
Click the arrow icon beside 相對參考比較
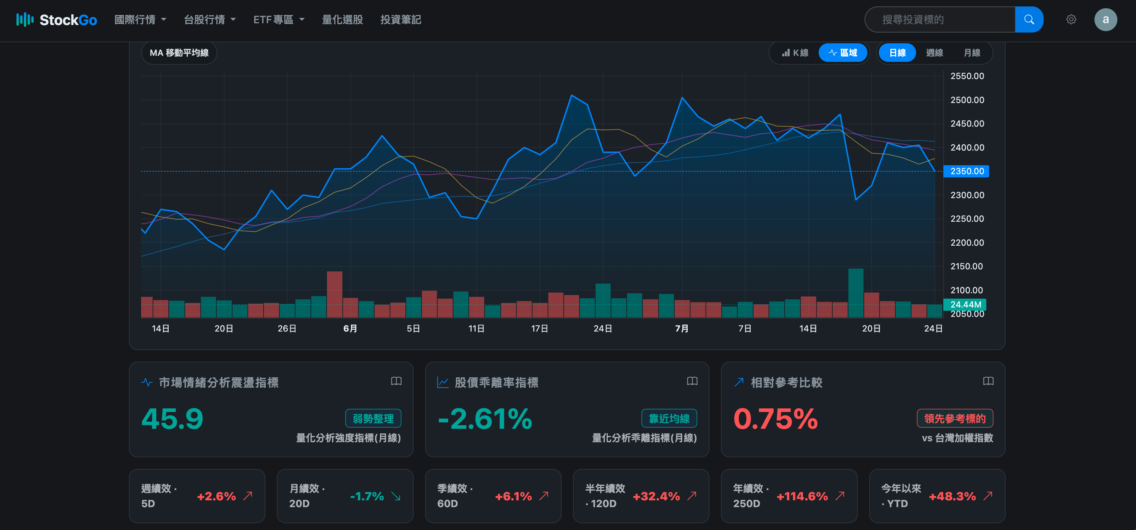tap(739, 382)
